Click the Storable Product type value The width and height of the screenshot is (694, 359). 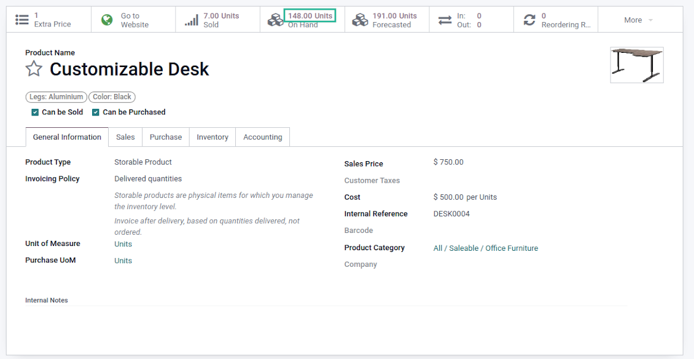click(143, 162)
